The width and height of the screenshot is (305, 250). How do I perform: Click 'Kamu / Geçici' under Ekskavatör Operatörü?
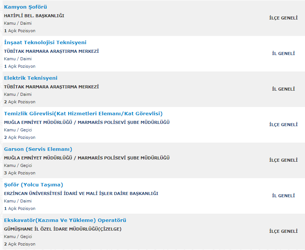(18, 237)
